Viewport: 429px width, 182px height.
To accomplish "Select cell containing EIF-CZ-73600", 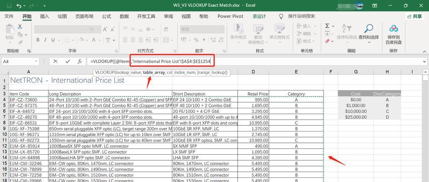I will pos(28,100).
